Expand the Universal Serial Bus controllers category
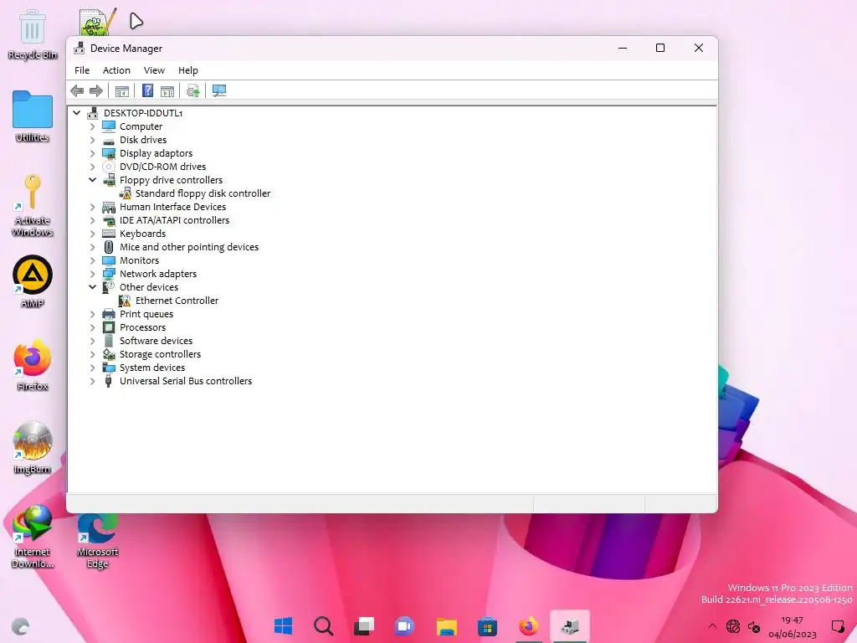Screen dimensions: 857x643 tap(92, 381)
